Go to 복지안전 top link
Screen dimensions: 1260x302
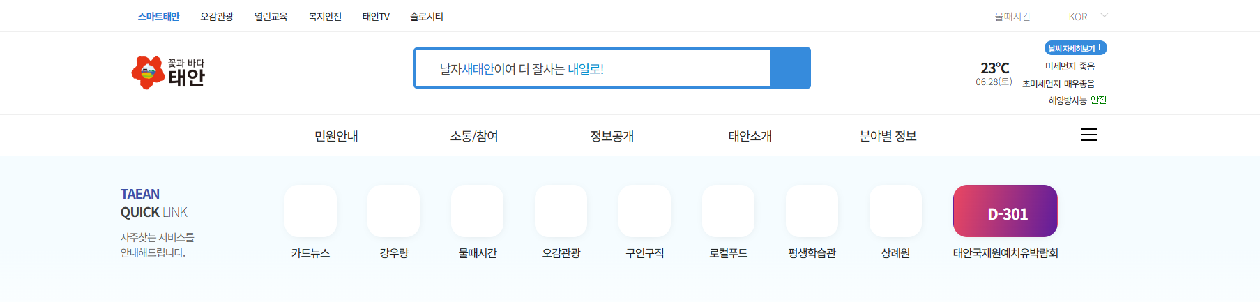325,16
